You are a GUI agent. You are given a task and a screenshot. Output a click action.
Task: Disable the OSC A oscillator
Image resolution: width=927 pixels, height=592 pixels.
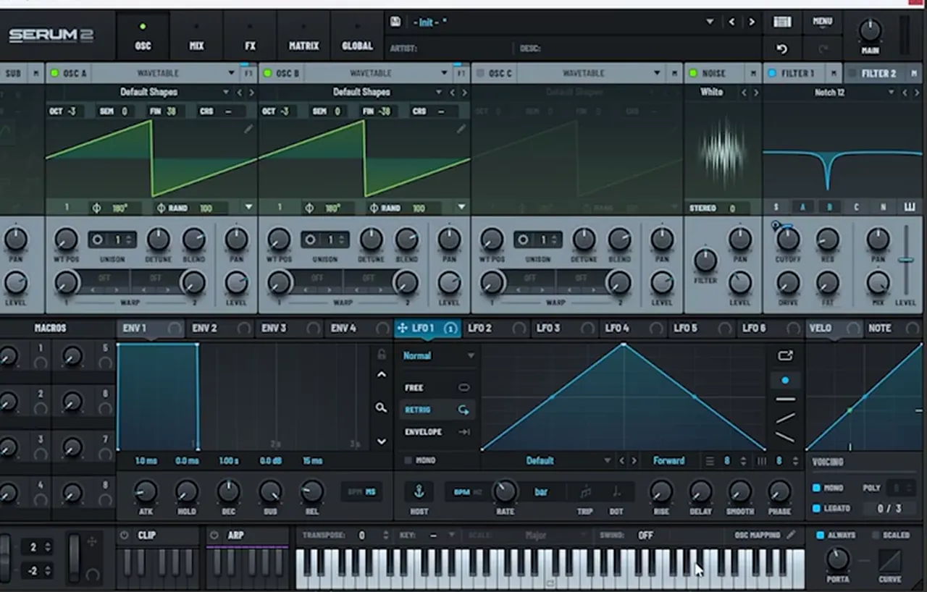click(54, 73)
